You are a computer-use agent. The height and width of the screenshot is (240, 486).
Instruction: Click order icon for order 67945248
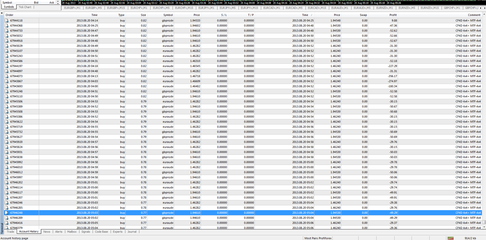pos(7,91)
